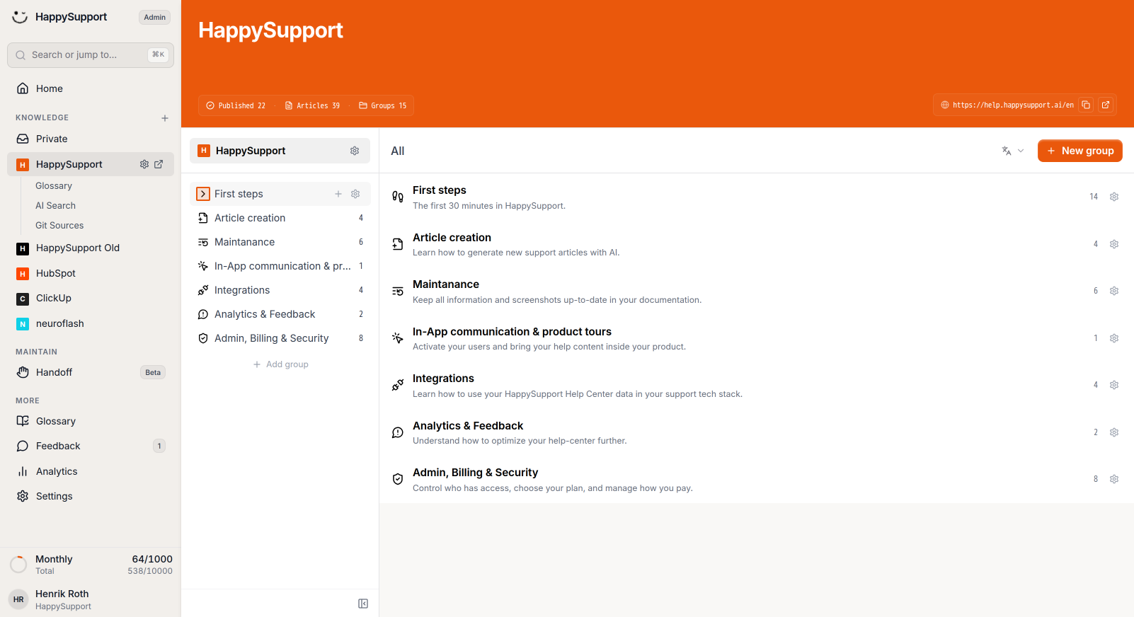Viewport: 1134px width, 617px height.
Task: Open Glossary under HappySupport
Action: (54, 186)
